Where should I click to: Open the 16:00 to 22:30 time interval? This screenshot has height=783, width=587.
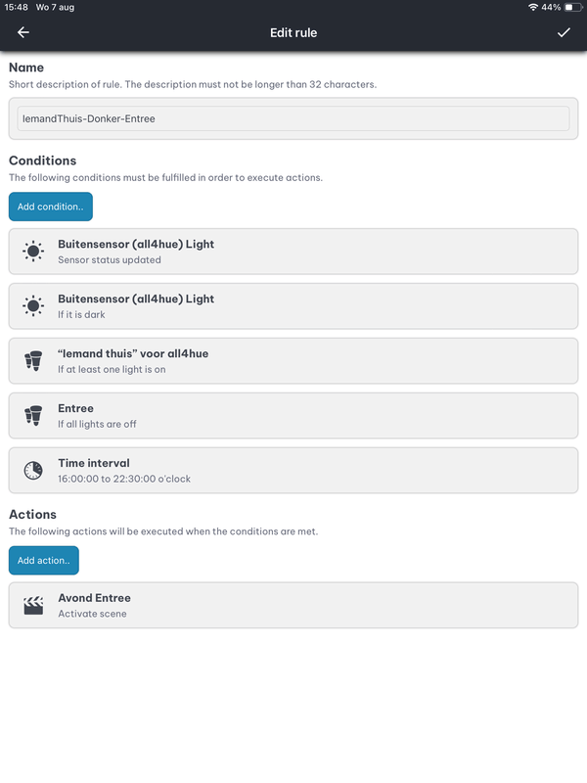click(293, 471)
